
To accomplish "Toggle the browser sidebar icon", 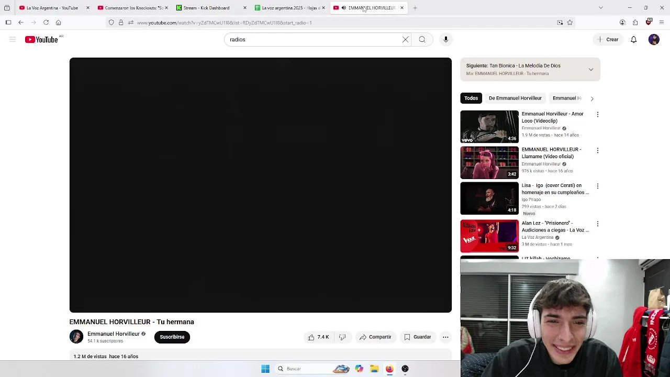I will [x=8, y=23].
